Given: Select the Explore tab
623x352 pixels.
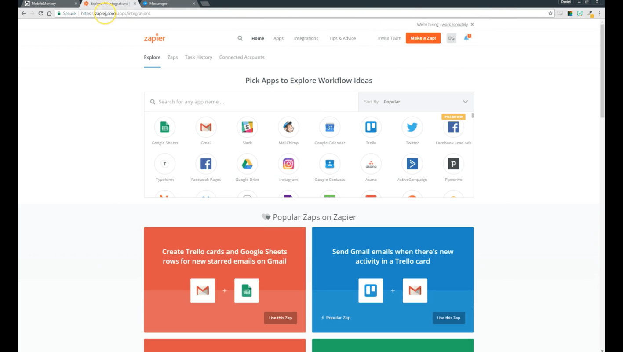Looking at the screenshot, I should tap(152, 57).
